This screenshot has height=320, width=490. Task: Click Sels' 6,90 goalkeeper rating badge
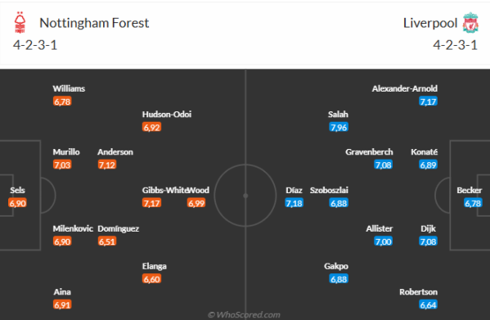pyautogui.click(x=17, y=203)
